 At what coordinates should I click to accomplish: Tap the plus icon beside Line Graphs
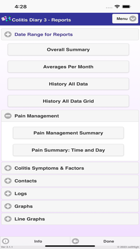tap(8, 219)
